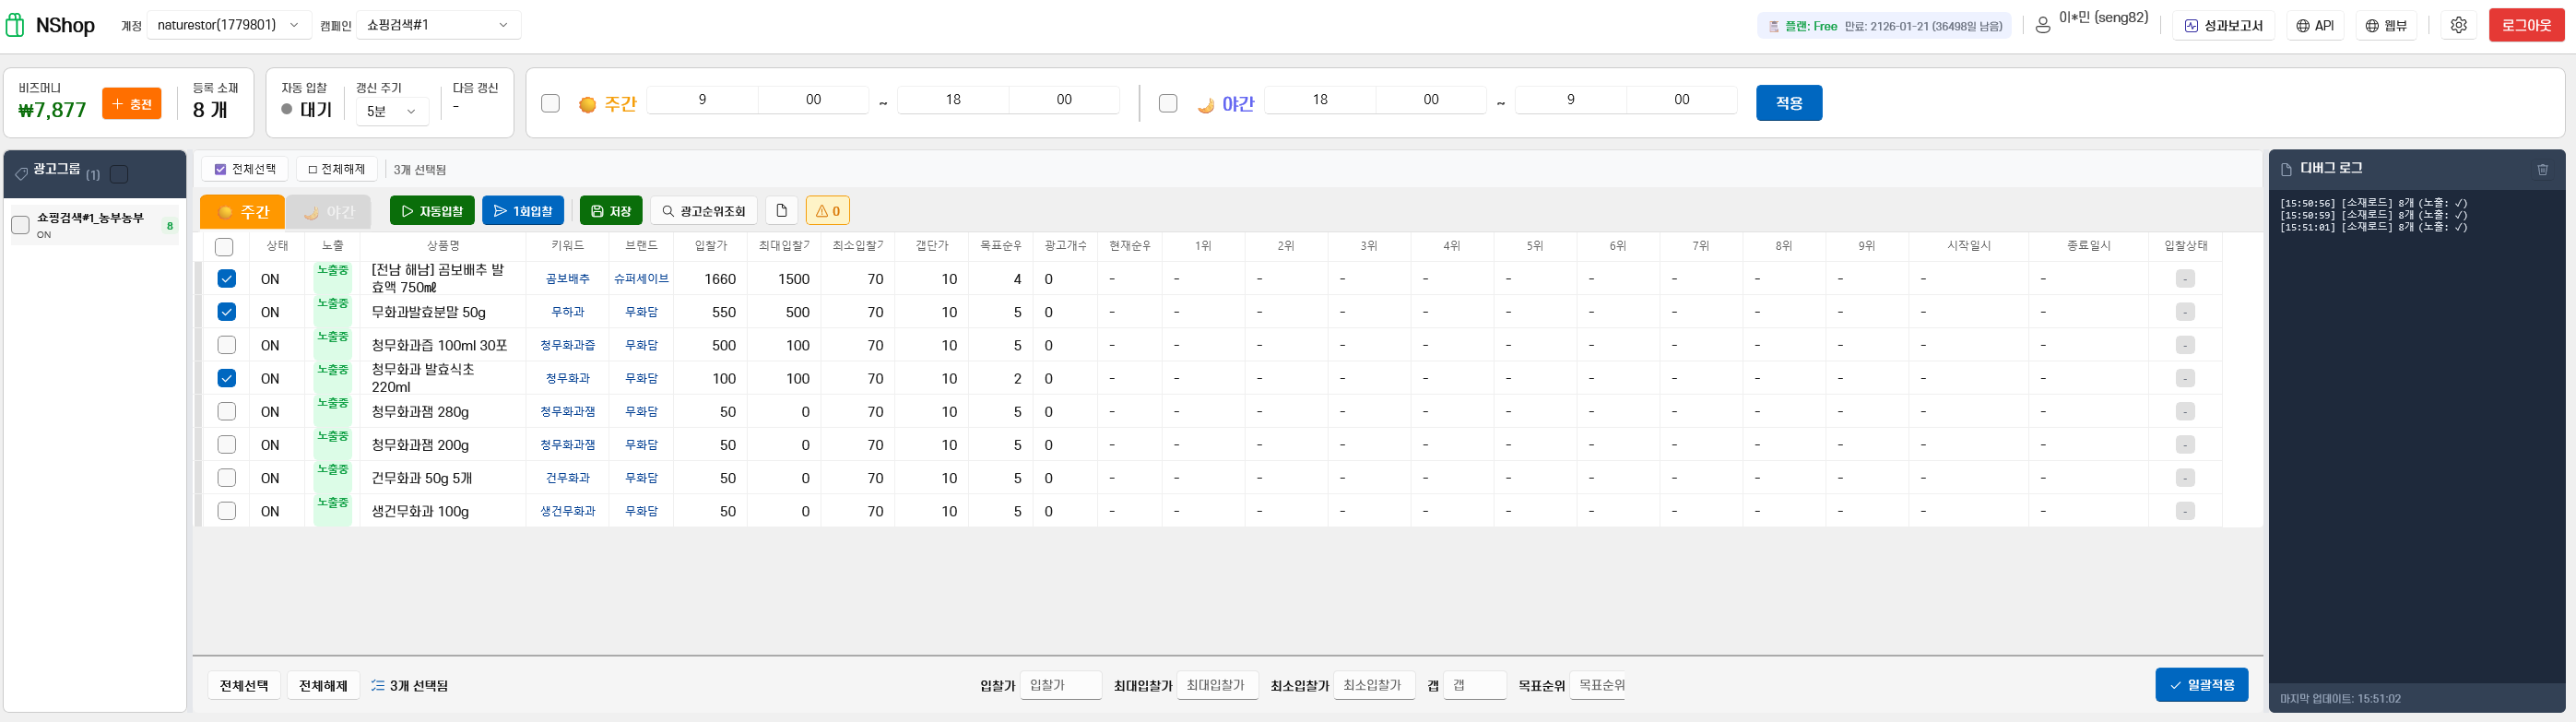Open the 캠페인 쇼핑검색#1 dropdown

click(438, 25)
